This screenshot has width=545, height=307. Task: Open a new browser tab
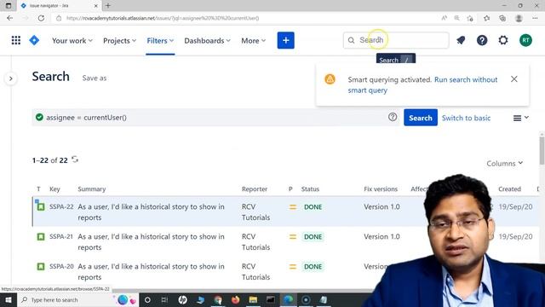click(x=108, y=6)
